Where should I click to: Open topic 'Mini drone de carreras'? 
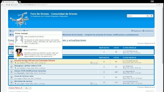(x=23, y=81)
